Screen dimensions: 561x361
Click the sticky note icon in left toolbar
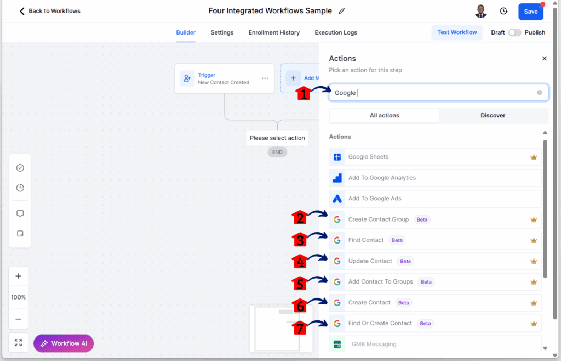tap(20, 234)
